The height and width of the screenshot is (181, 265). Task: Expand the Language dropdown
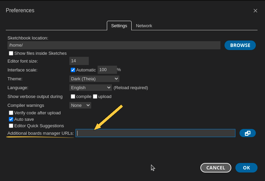[x=90, y=88]
